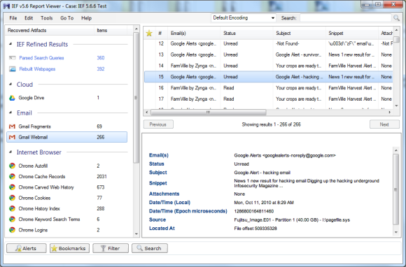Open the Edit menu
Viewport: 406px width, 267px height.
pos(29,18)
